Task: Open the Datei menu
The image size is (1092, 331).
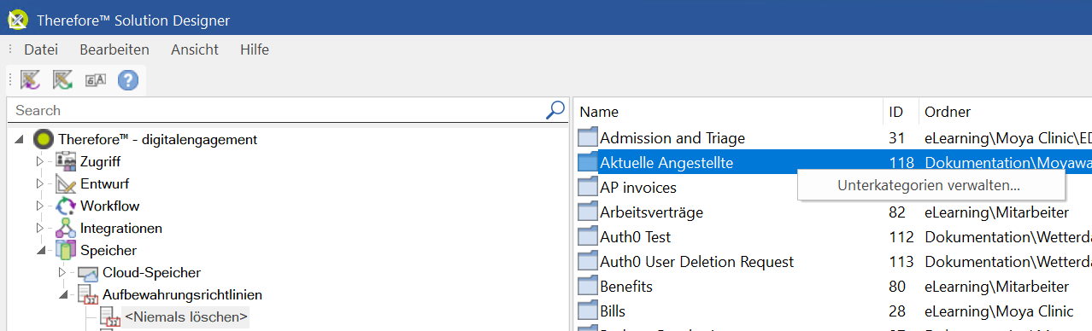Action: point(41,49)
